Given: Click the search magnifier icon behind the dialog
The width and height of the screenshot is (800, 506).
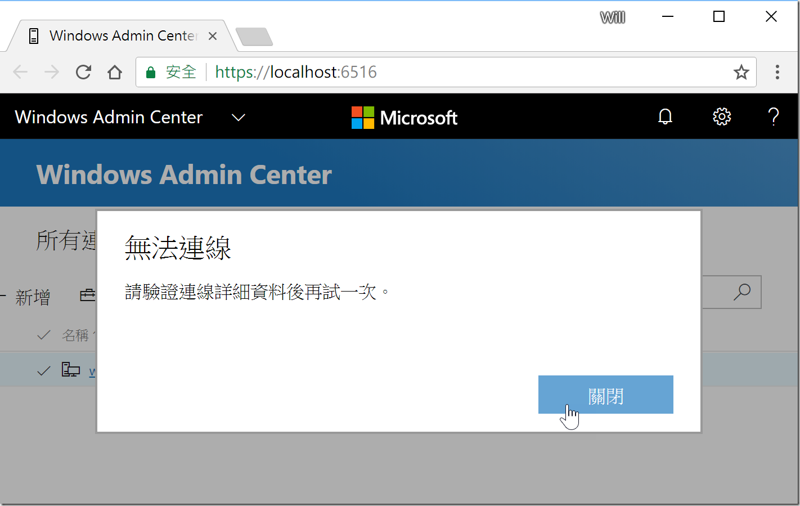Looking at the screenshot, I should [x=742, y=292].
